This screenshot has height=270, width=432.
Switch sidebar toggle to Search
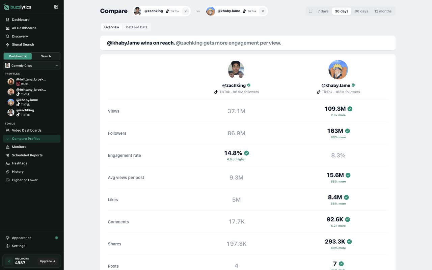click(x=46, y=56)
